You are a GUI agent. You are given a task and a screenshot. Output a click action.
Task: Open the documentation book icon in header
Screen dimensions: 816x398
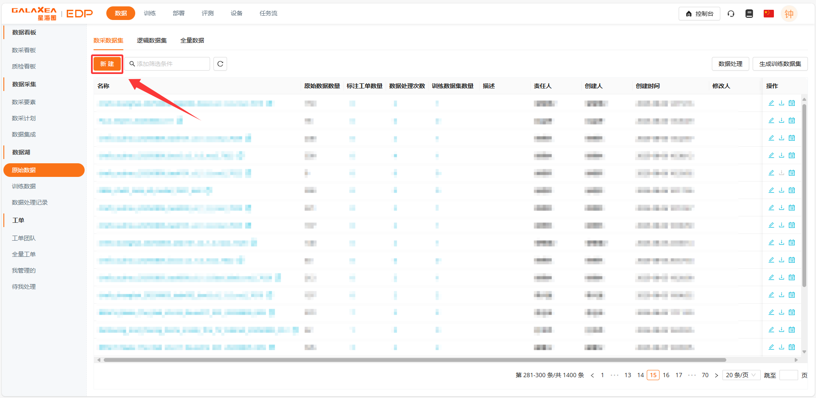click(x=749, y=14)
